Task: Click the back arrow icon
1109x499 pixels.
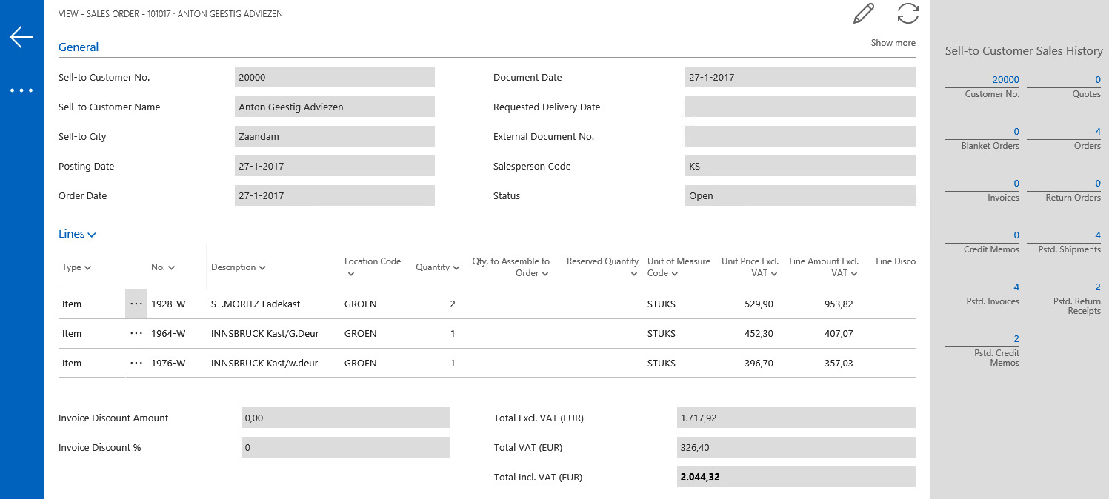Action: click(x=21, y=37)
